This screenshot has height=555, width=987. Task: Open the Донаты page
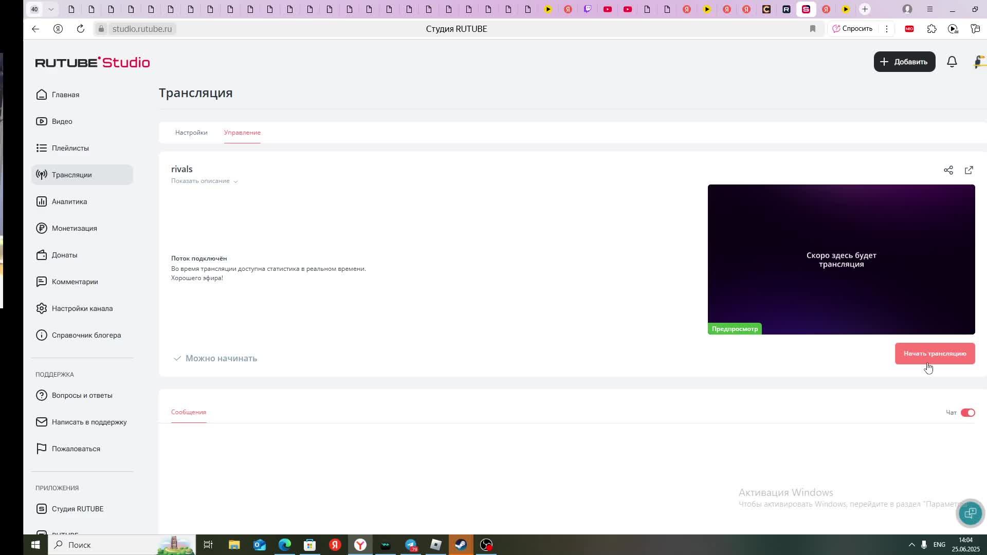tap(64, 255)
